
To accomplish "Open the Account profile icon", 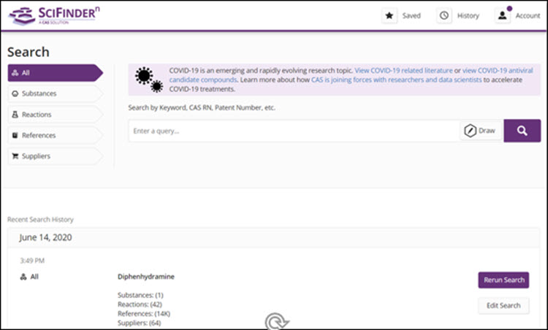I will tap(502, 16).
